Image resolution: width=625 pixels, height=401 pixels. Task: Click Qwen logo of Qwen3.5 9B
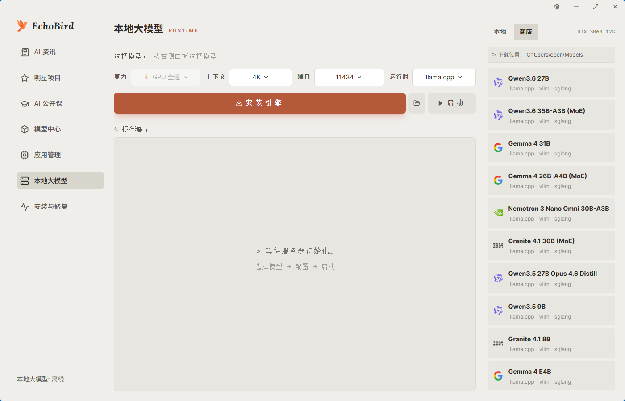[498, 311]
